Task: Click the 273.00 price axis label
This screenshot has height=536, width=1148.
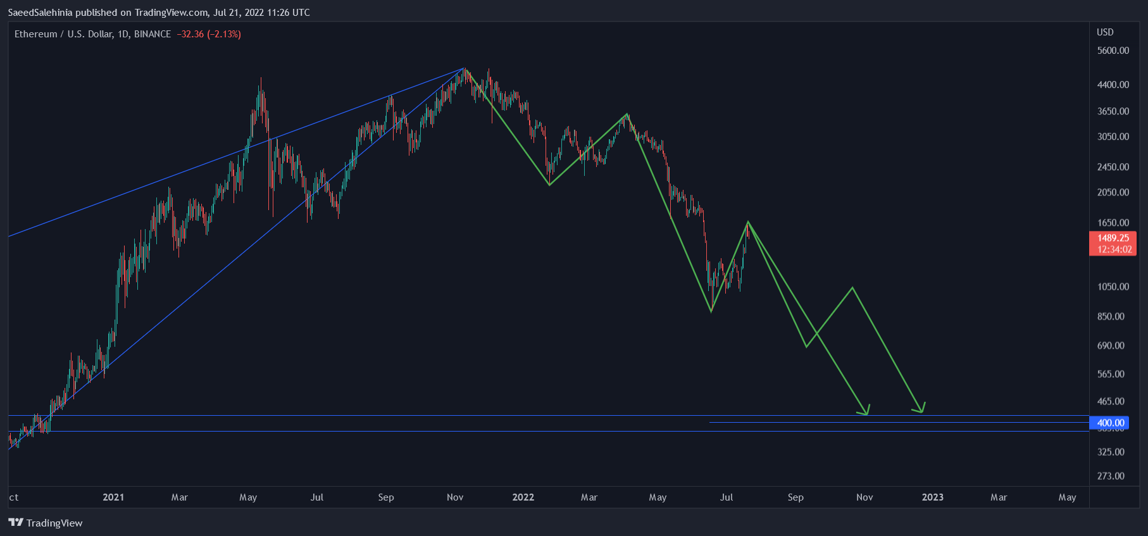Action: click(1111, 476)
